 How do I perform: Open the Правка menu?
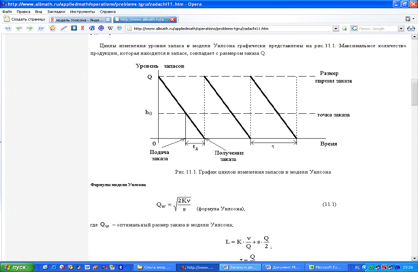tap(24, 12)
